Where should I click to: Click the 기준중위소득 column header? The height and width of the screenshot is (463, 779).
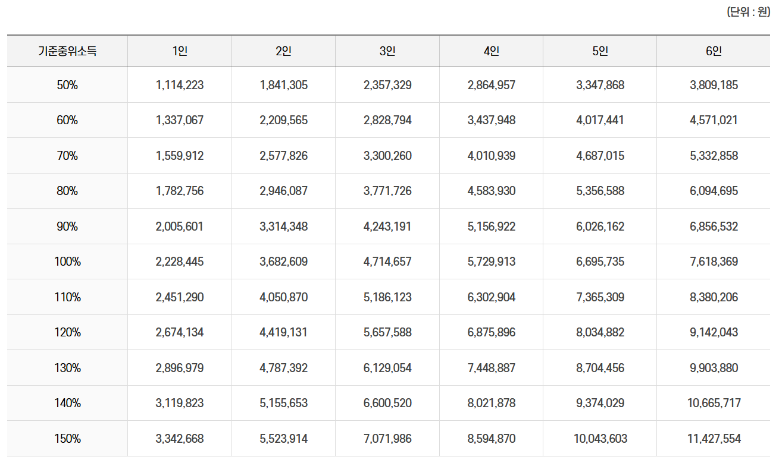tap(67, 51)
